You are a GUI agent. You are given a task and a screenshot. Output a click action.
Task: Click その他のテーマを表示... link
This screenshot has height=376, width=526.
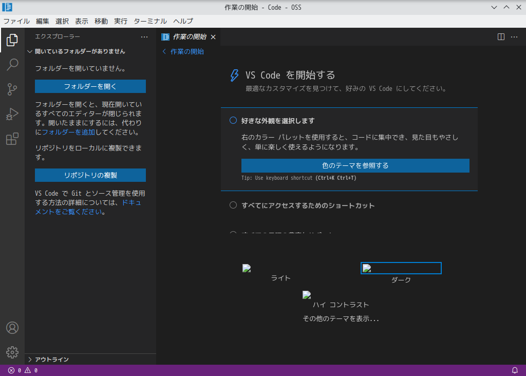click(341, 318)
